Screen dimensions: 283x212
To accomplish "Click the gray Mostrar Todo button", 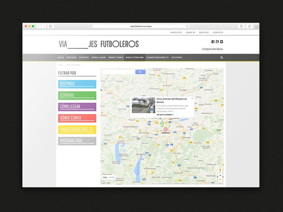I will pyautogui.click(x=77, y=141).
